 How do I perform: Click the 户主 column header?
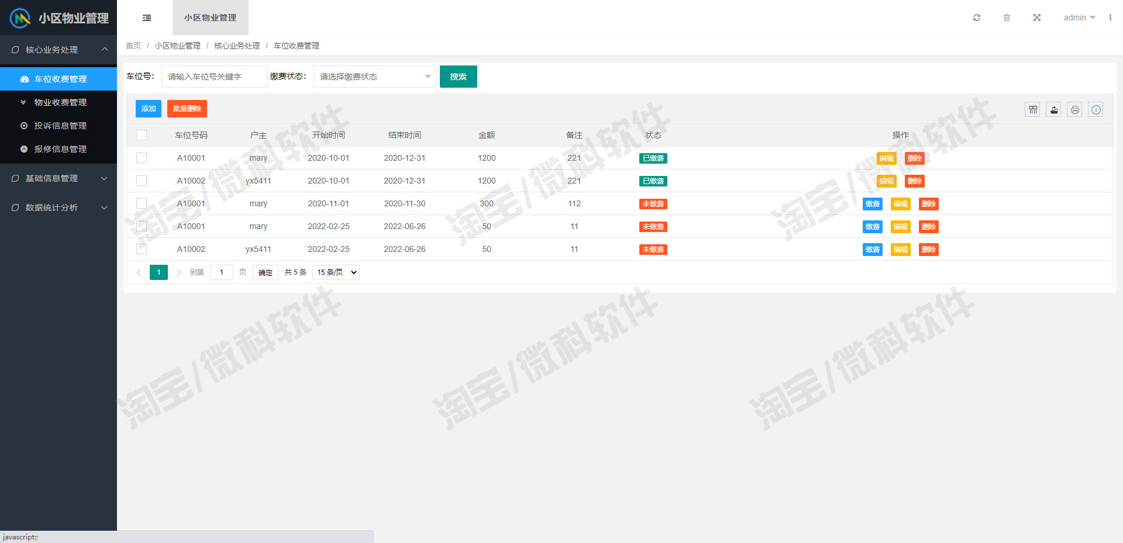coord(259,135)
